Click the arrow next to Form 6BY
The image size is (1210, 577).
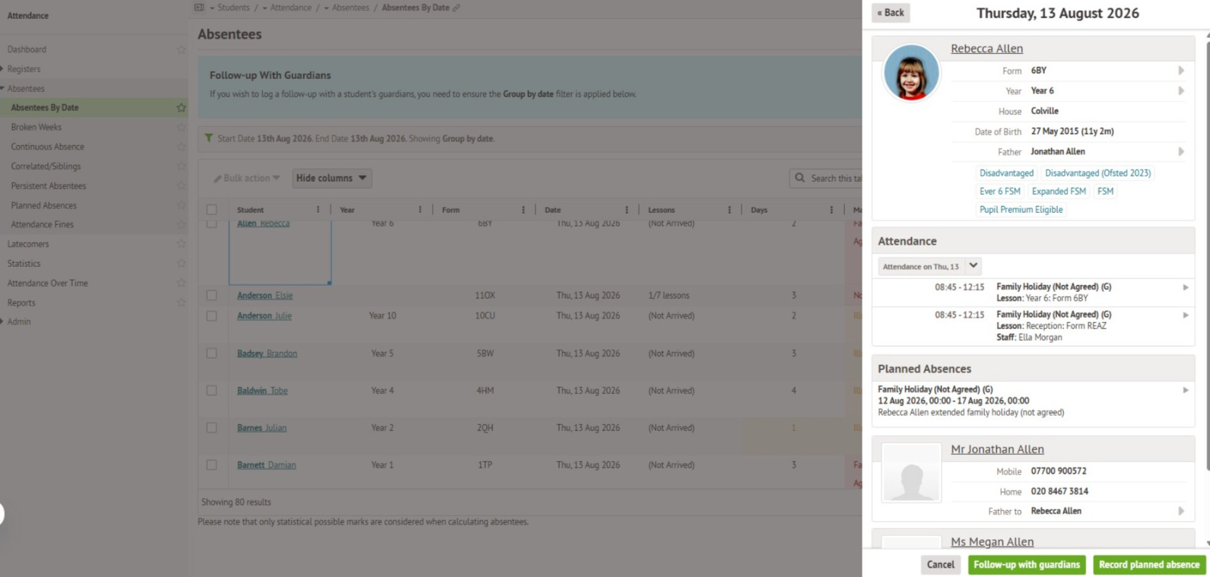[x=1181, y=70]
